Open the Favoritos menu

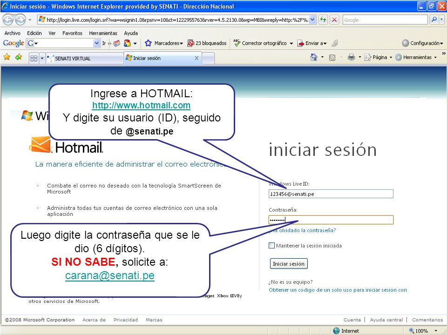click(72, 33)
